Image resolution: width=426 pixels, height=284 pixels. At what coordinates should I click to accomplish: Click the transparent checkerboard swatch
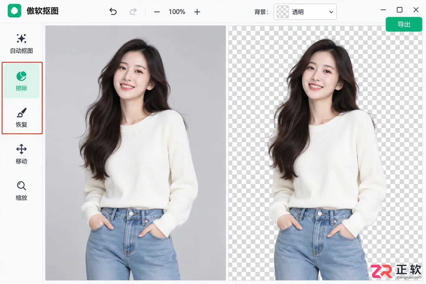point(283,12)
